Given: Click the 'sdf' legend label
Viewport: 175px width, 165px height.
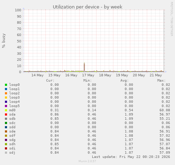Looking at the screenshot, I should click(x=12, y=136).
